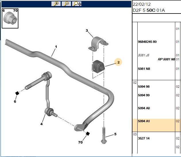
Task: Click part number 96848245 80
Action: click(x=147, y=42)
